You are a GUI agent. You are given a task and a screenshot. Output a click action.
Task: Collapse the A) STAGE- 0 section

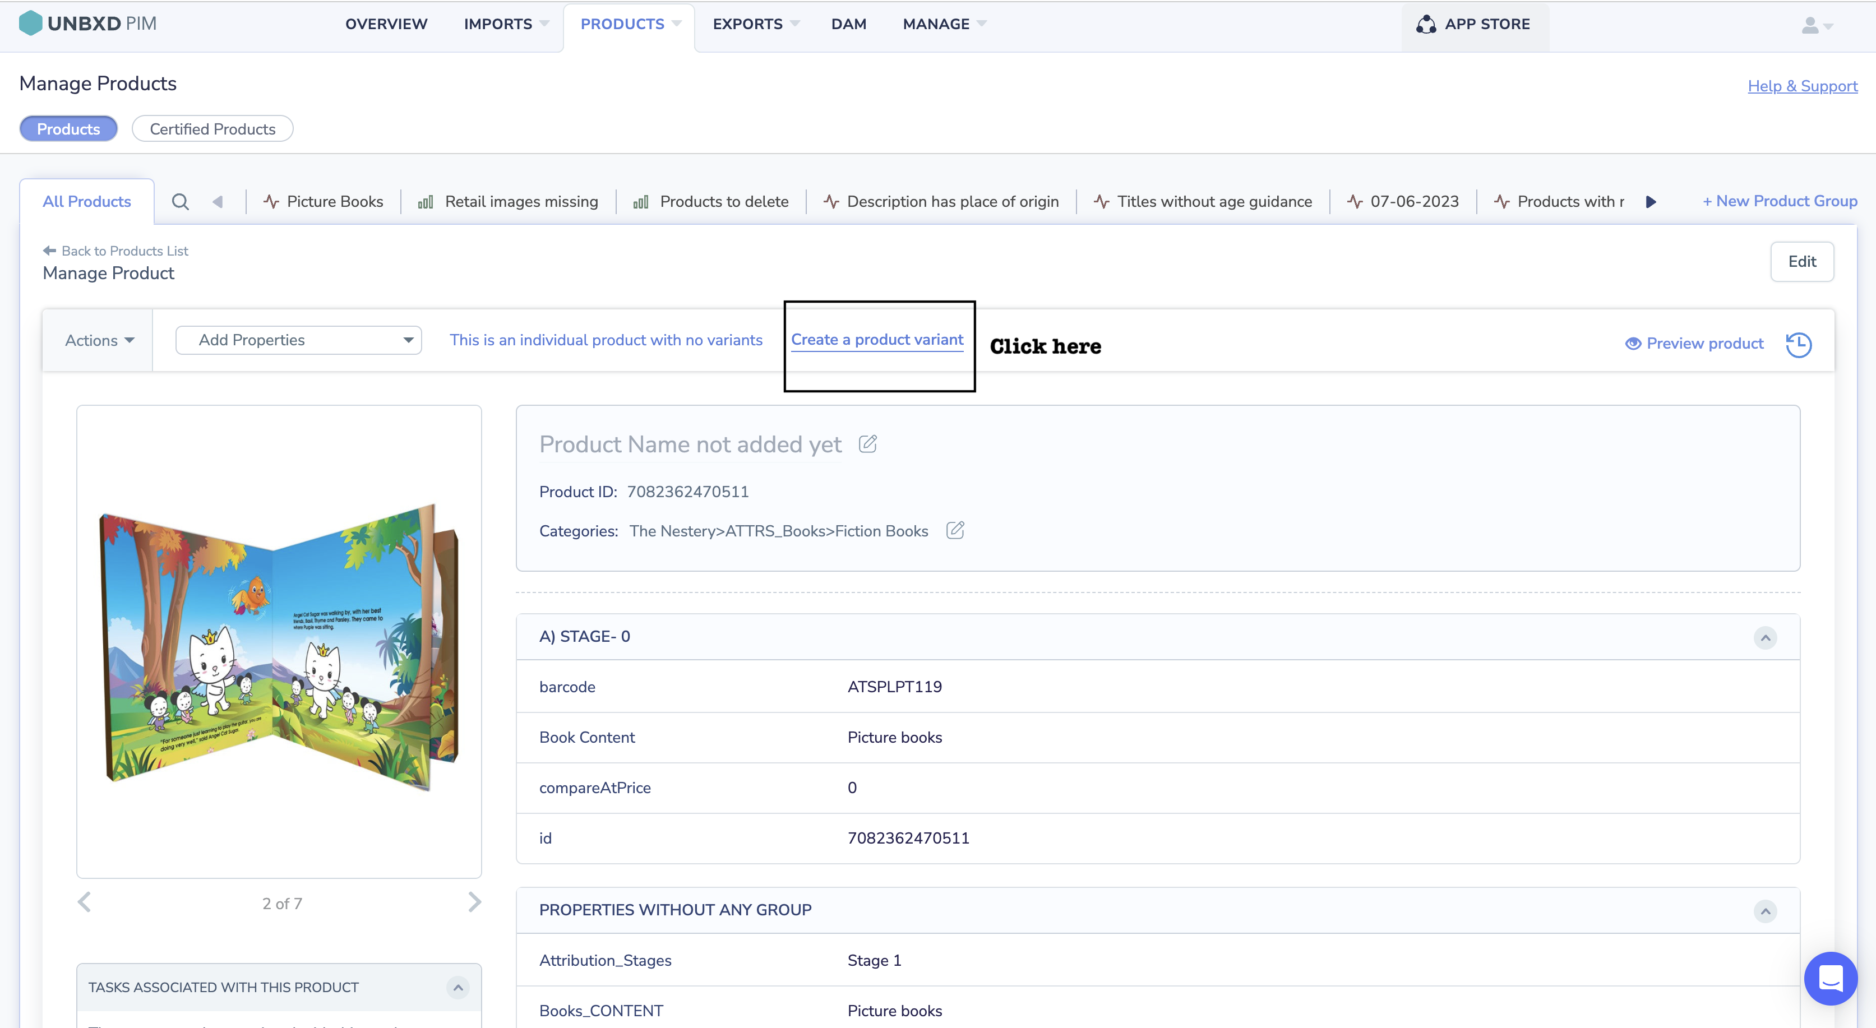pyautogui.click(x=1764, y=638)
